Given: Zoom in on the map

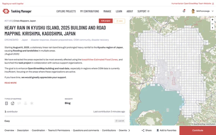Looking at the screenshot, I should point(213,20).
